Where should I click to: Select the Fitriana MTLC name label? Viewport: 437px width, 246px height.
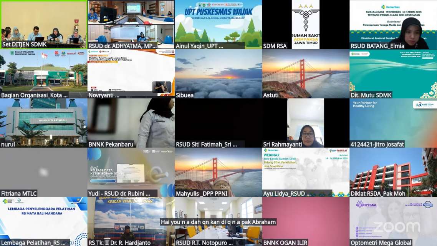[x=19, y=193]
